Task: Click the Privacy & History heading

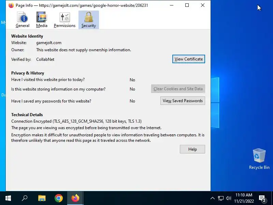Action: (28, 73)
